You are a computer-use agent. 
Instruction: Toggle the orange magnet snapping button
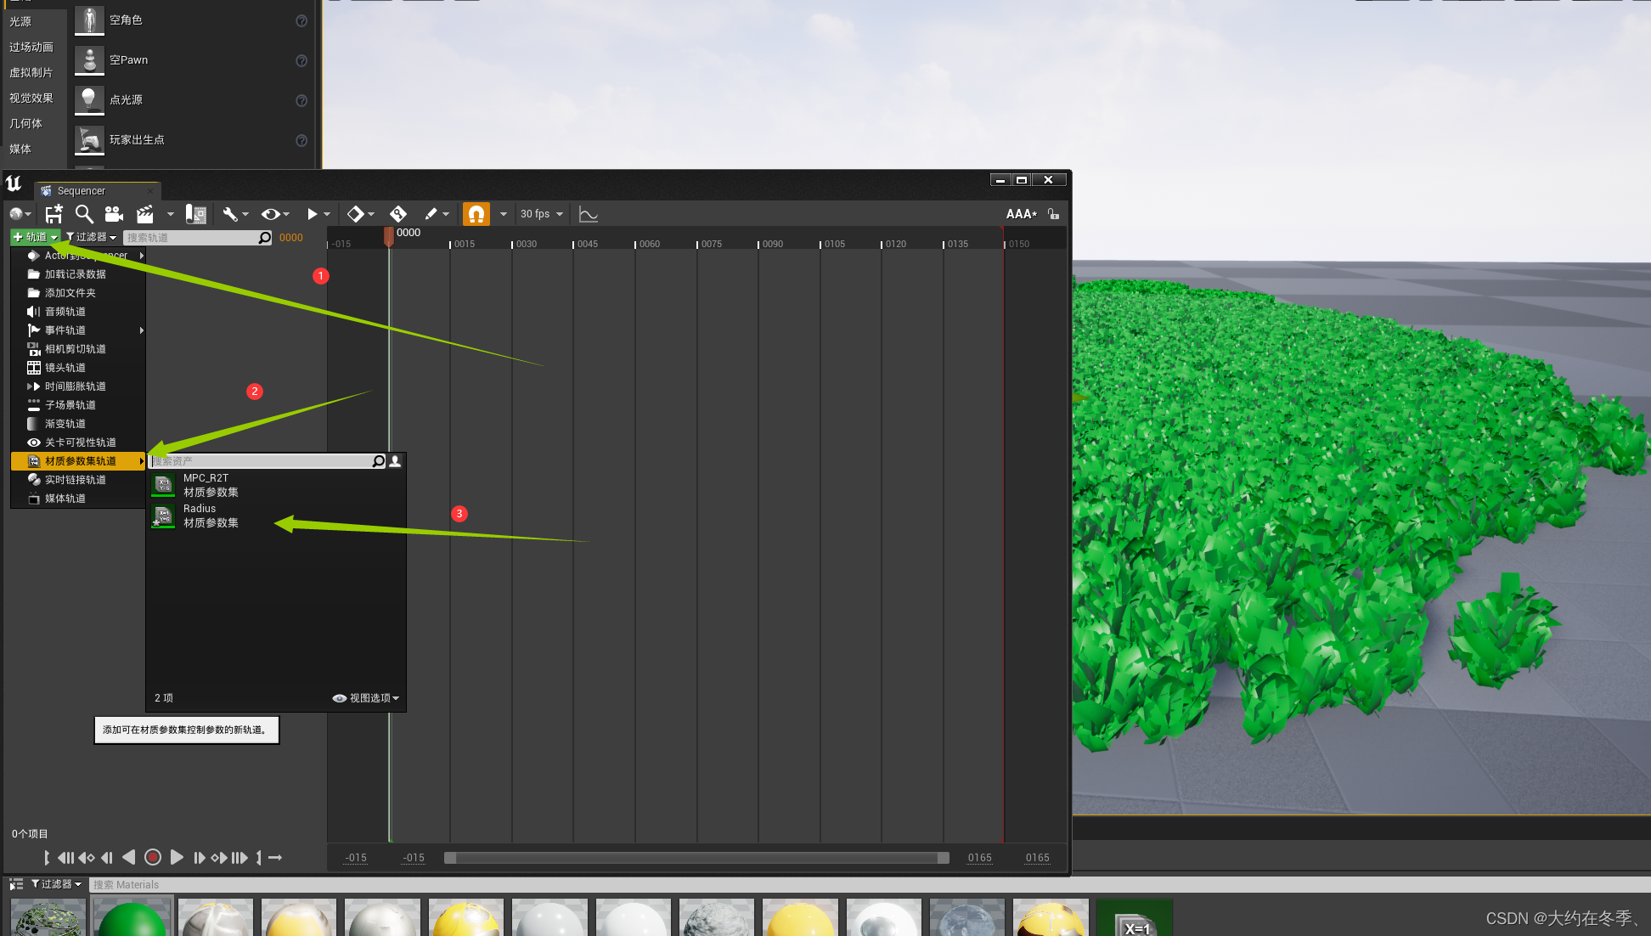(476, 214)
